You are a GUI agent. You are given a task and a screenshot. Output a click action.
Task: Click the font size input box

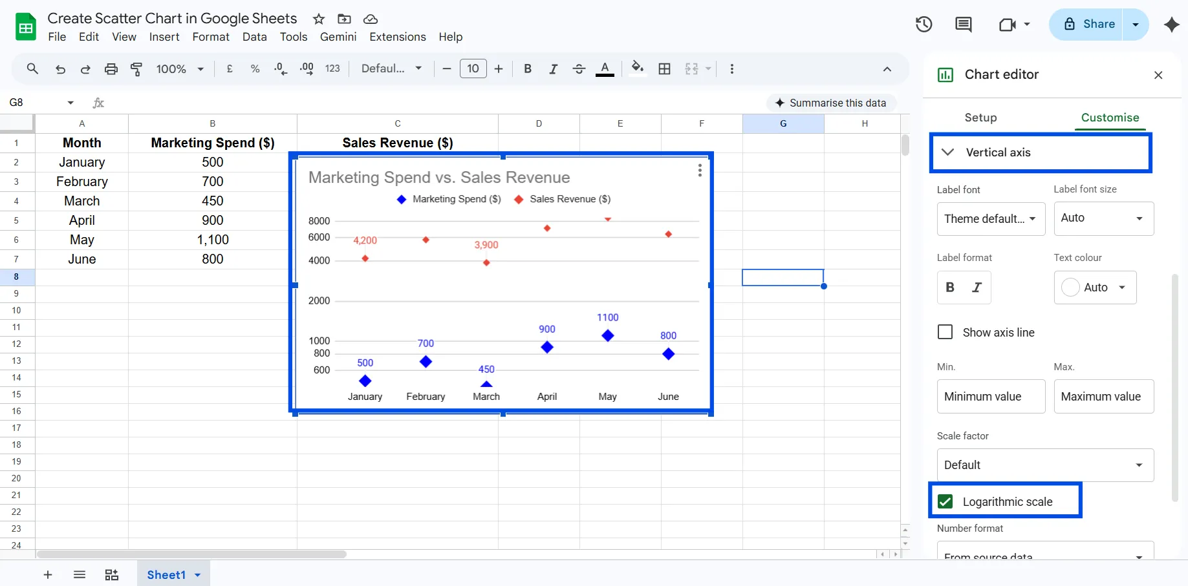473,68
